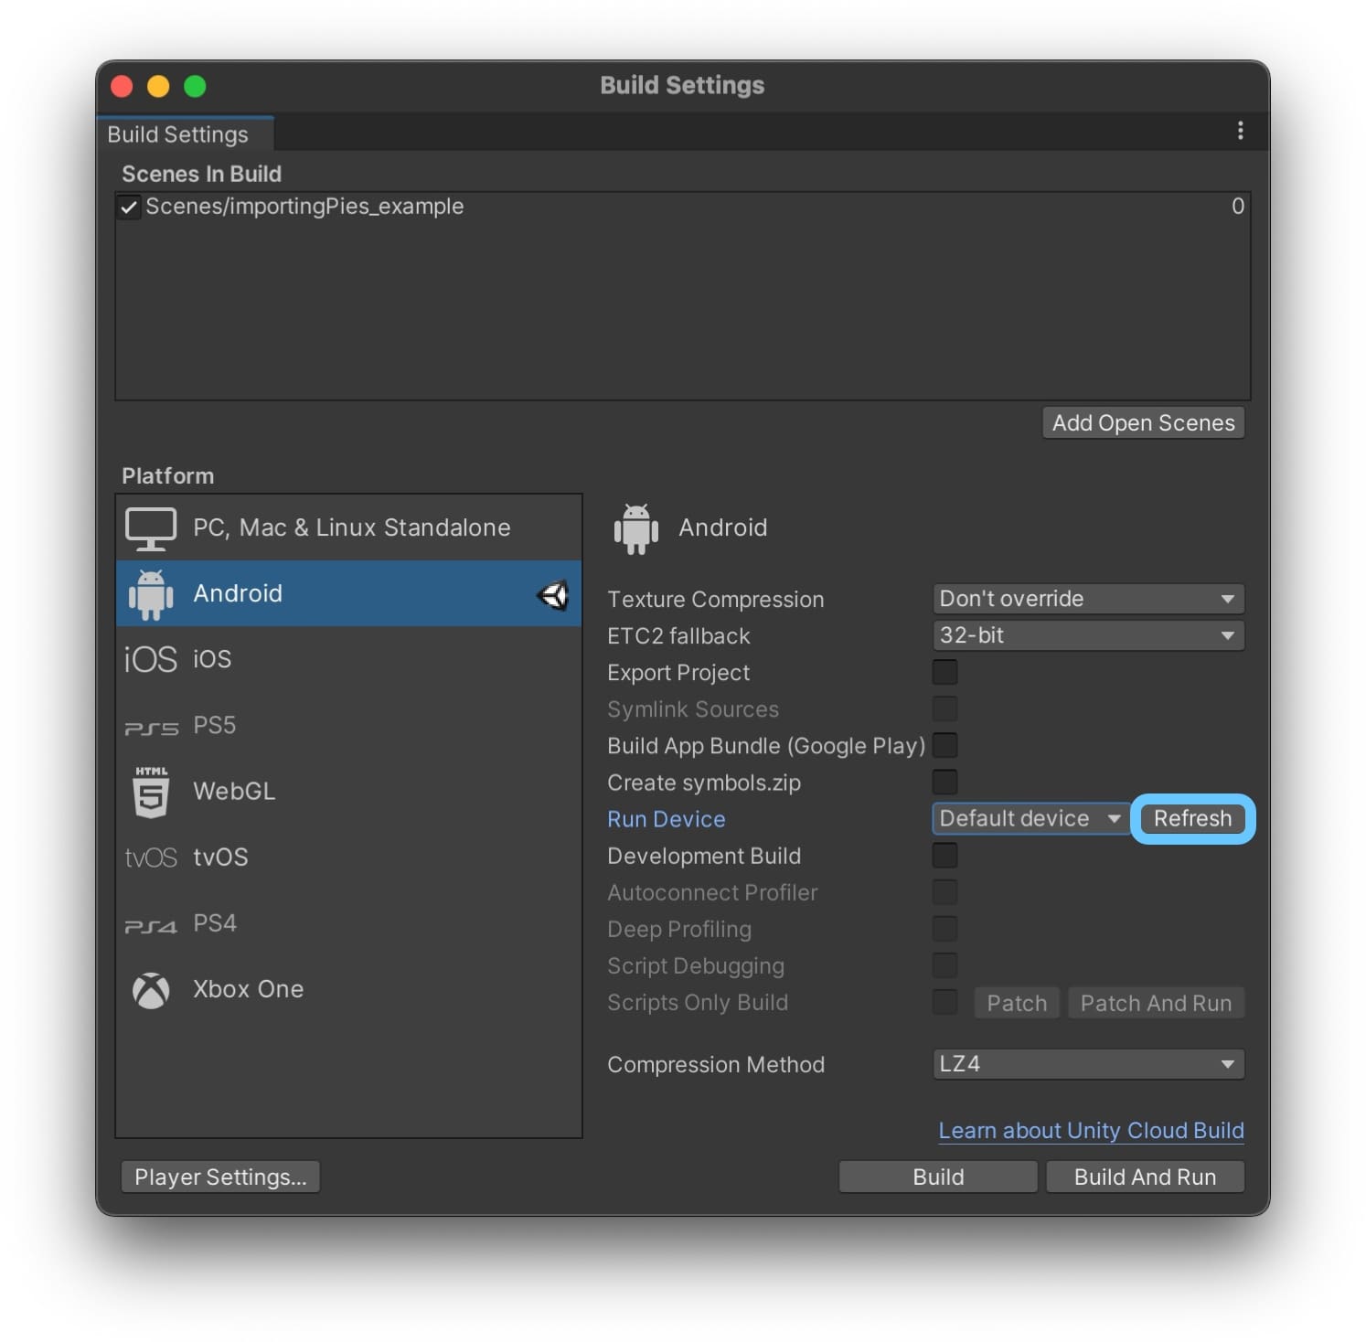Select the iOS platform row
Screen dimensions: 1366x1342
click(348, 659)
